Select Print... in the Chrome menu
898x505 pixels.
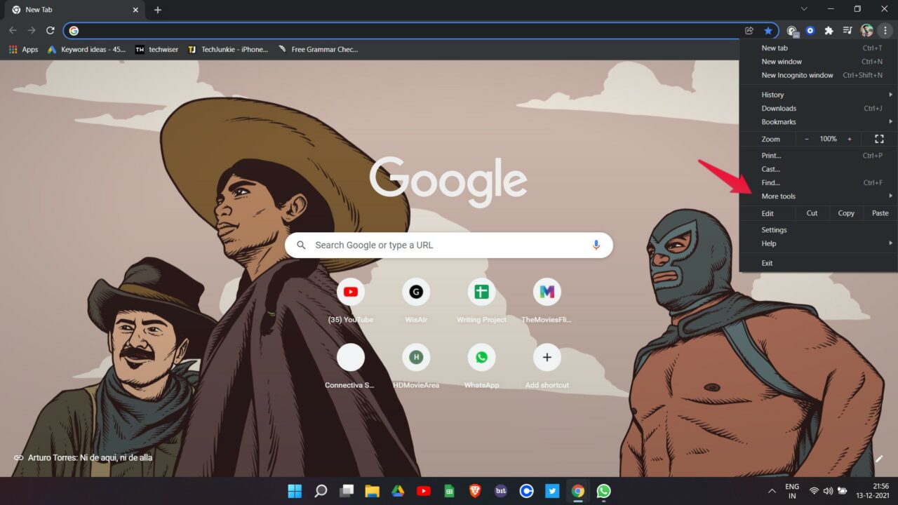pyautogui.click(x=818, y=156)
